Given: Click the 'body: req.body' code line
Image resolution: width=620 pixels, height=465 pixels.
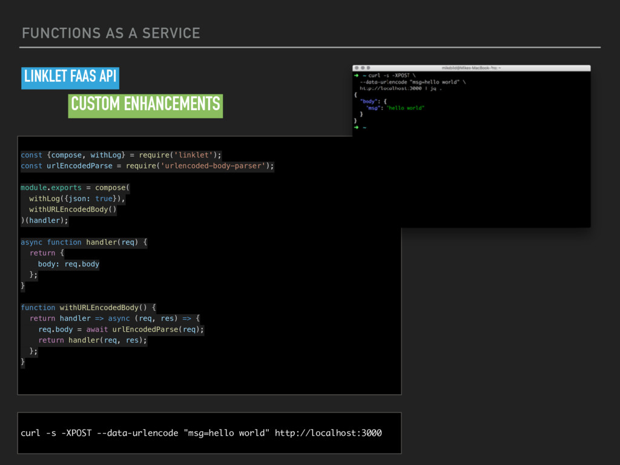Looking at the screenshot, I should pos(68,264).
